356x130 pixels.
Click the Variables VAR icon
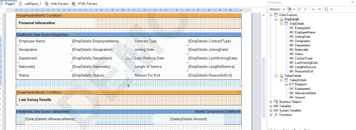[x=276, y=106]
